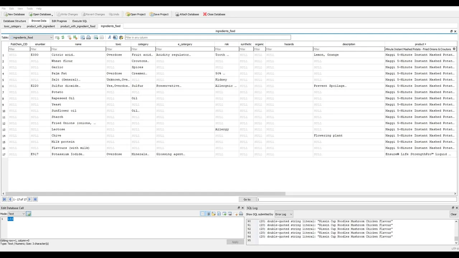Click the Open Database toolbar button
The image size is (459, 258).
tap(40, 14)
